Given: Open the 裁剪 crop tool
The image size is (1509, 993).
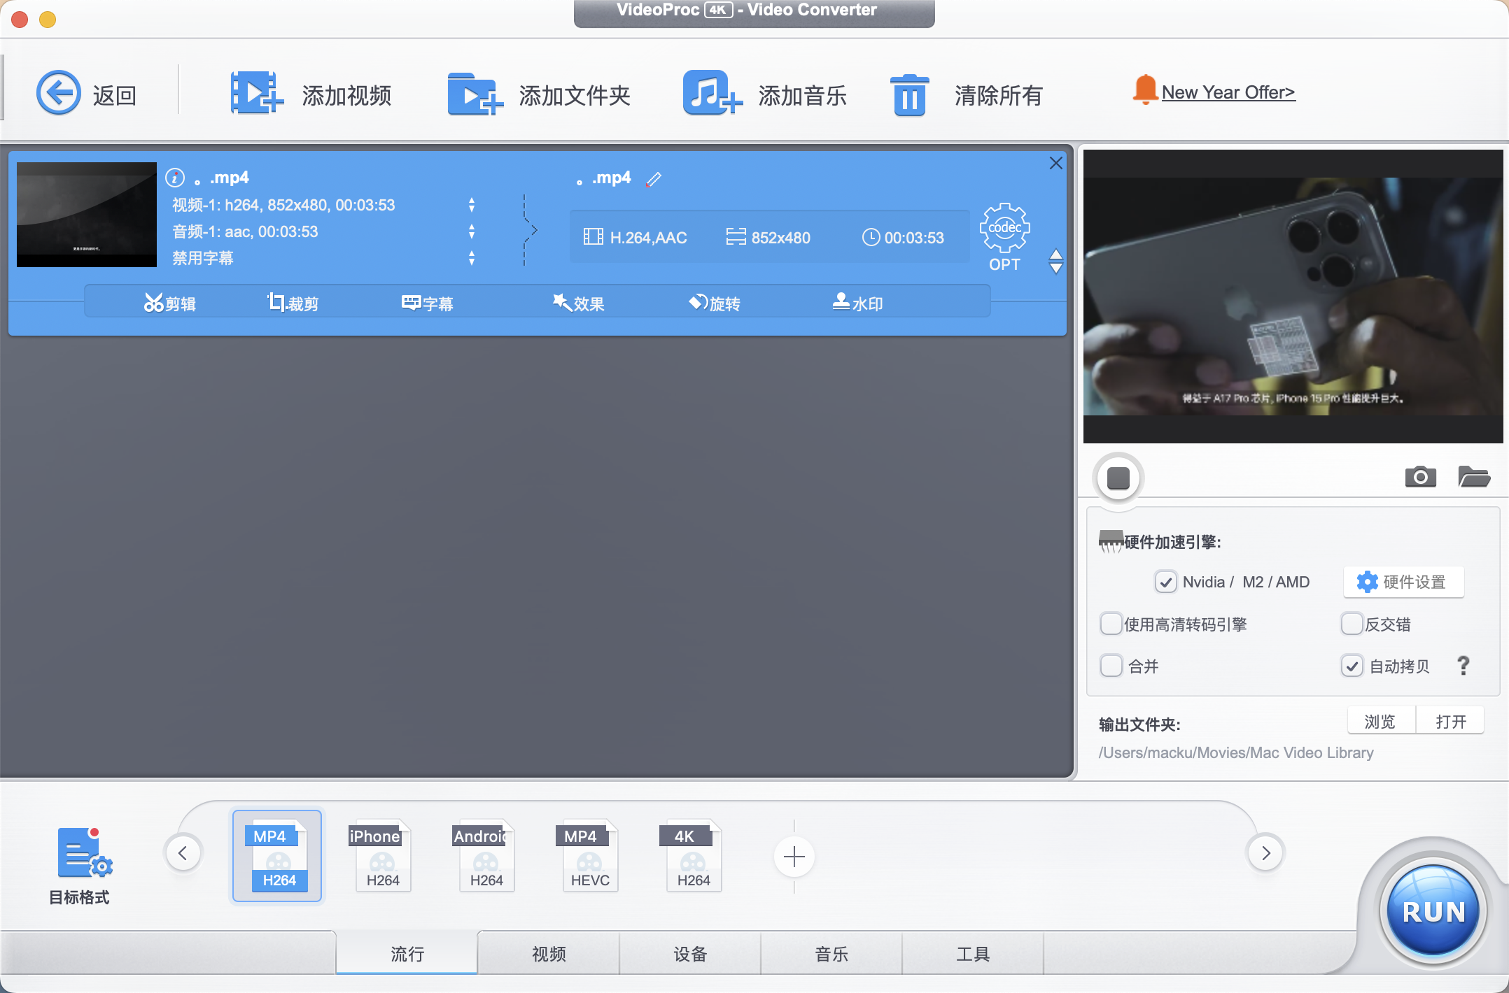Looking at the screenshot, I should [x=293, y=303].
